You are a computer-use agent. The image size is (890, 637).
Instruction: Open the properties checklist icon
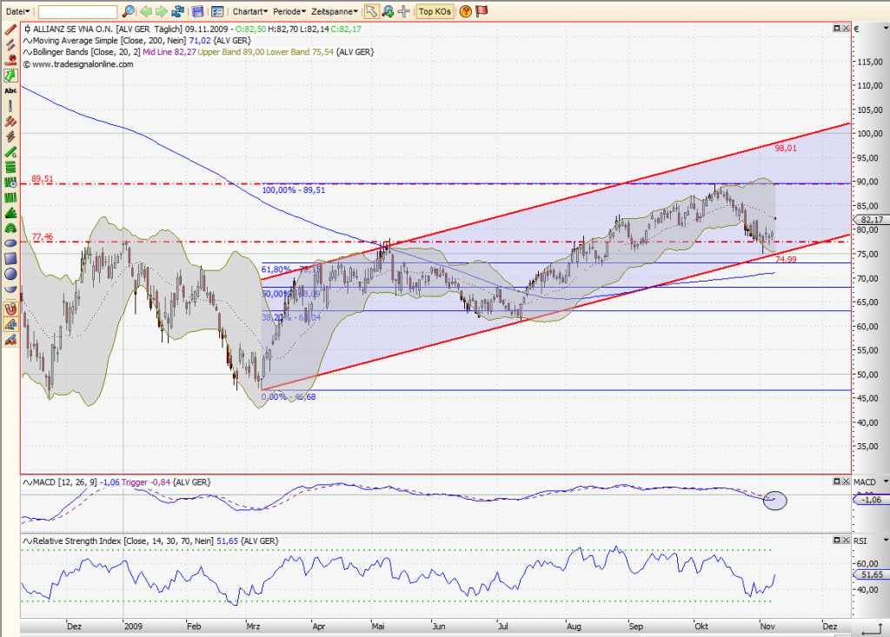[216, 10]
